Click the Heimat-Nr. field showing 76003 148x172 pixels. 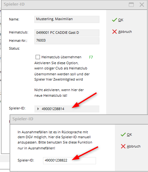(x=67, y=41)
